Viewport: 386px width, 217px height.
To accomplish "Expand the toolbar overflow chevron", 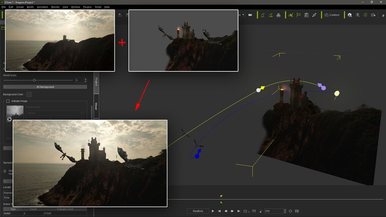I will 383,15.
